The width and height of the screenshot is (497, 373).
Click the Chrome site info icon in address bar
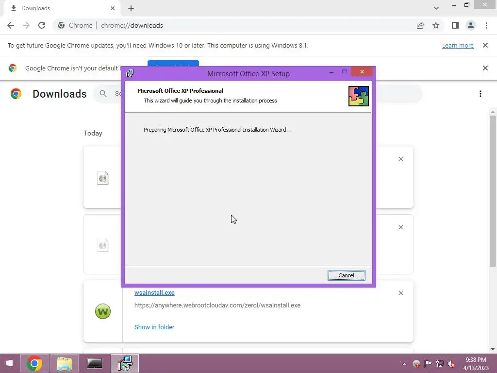[x=61, y=25]
